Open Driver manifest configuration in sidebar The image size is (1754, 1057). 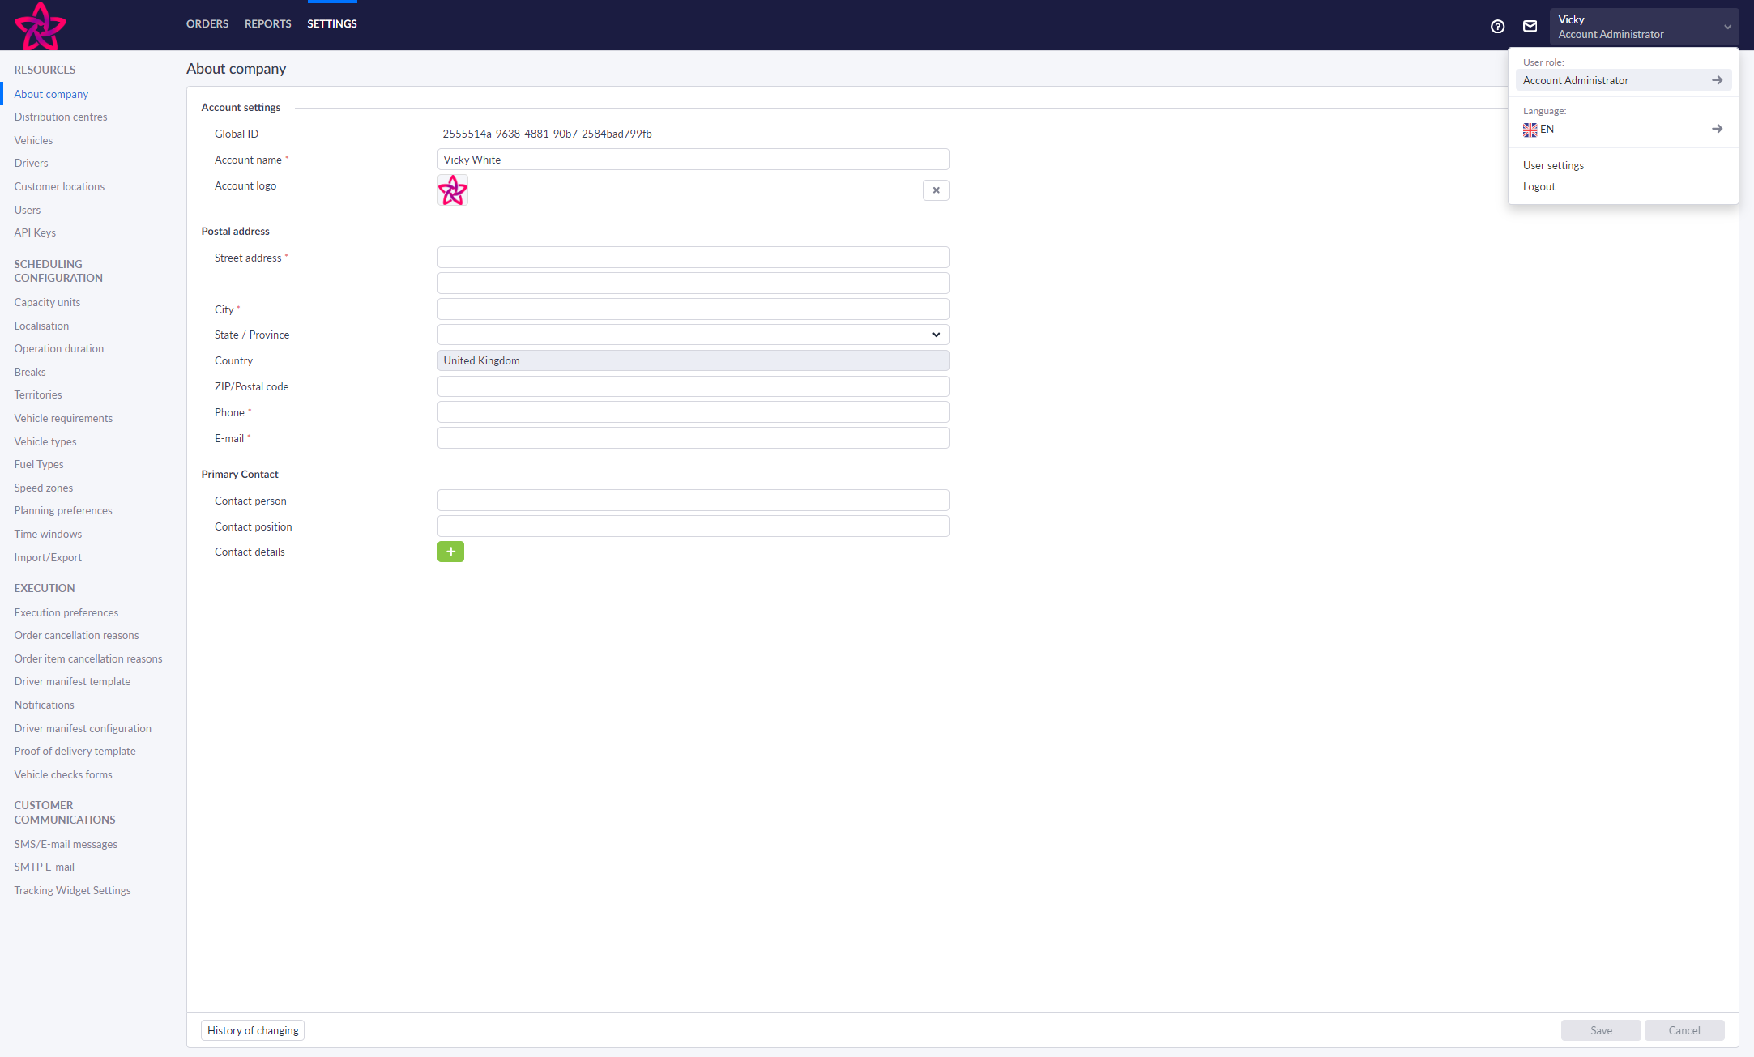coord(83,728)
